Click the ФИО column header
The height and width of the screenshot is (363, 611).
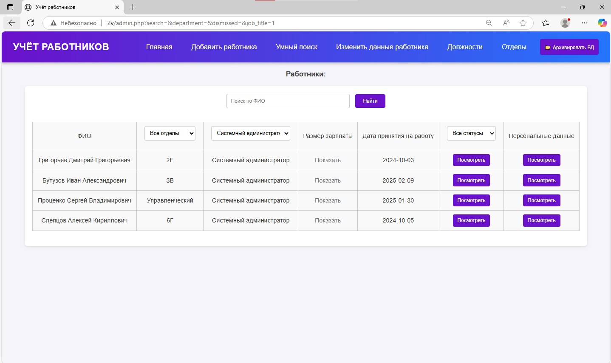[x=84, y=136]
